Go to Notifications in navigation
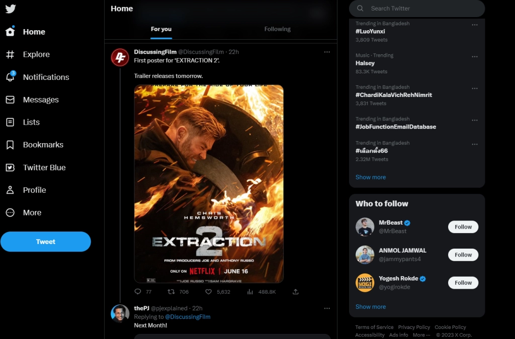The image size is (515, 339). coord(46,77)
